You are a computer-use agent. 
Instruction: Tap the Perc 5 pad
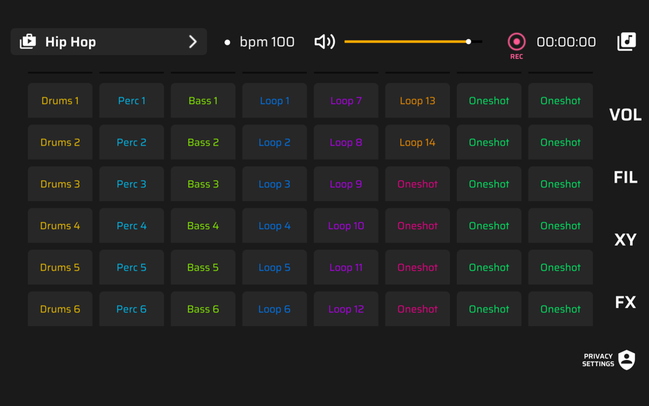(132, 267)
